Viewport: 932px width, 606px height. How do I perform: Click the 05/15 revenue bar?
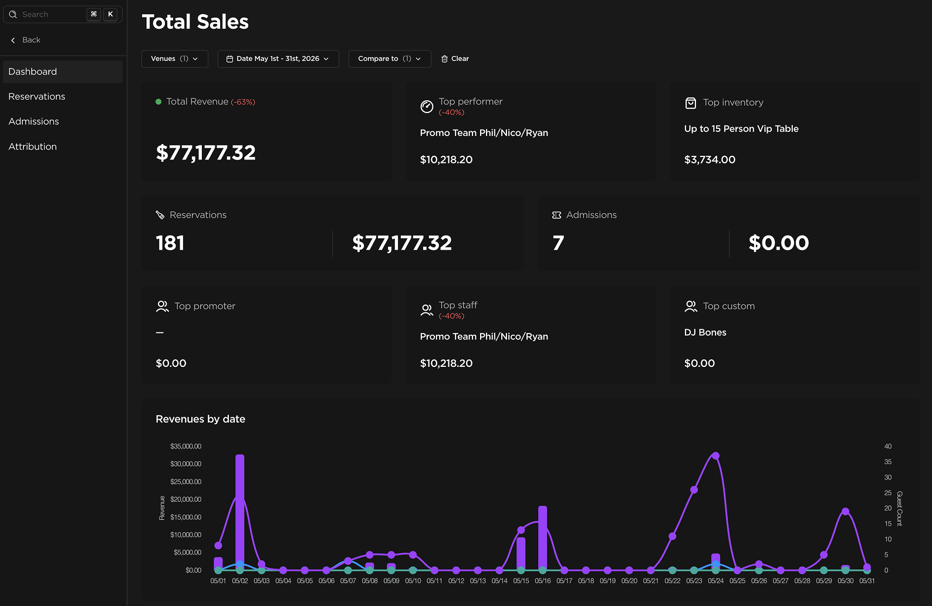tap(521, 553)
